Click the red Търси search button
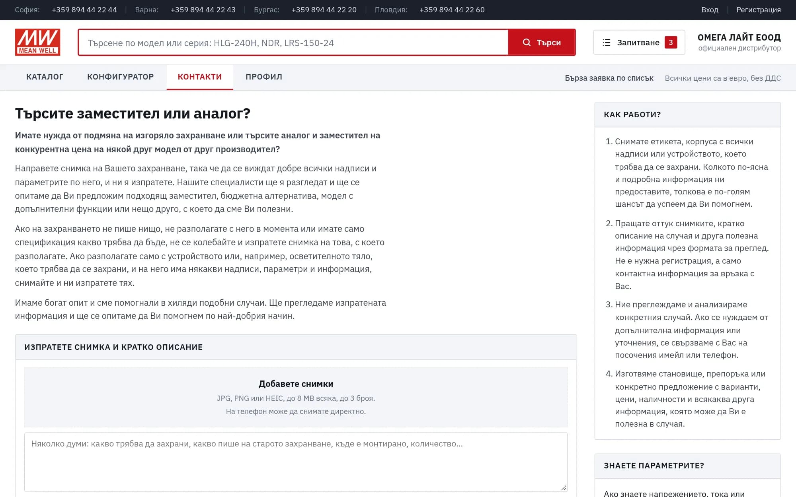 (542, 42)
